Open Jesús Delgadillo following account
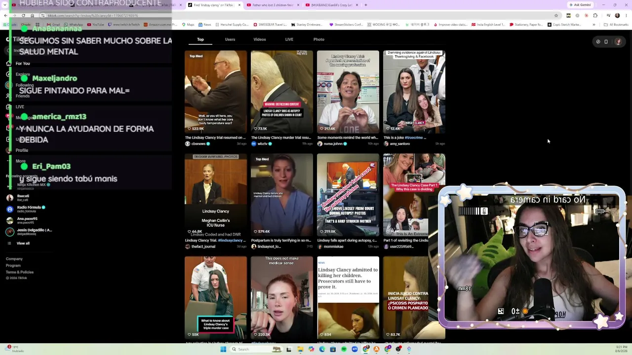Image resolution: width=632 pixels, height=355 pixels. pyautogui.click(x=30, y=231)
